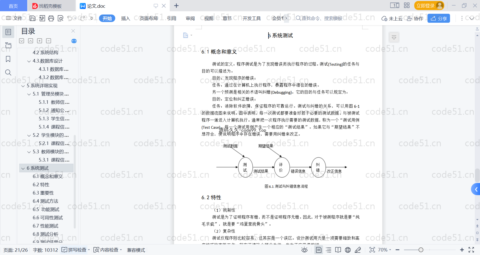Click the minus heading-level icon in TOC
Screen dimensions: 480x255
click(48, 41)
